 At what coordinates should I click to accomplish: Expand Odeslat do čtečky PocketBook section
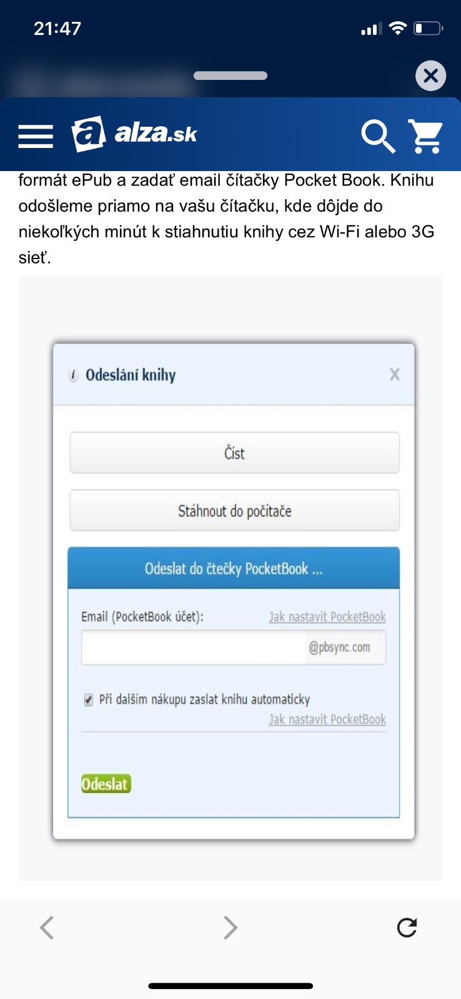234,568
